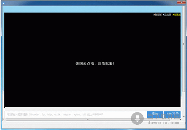
Task: Select the 移动版 version link
Action: tap(167, 15)
